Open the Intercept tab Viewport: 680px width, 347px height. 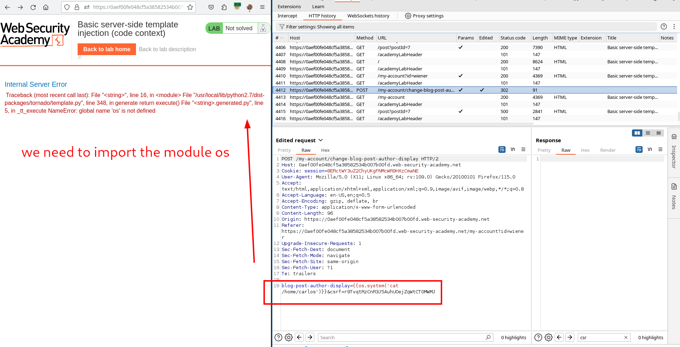[287, 16]
